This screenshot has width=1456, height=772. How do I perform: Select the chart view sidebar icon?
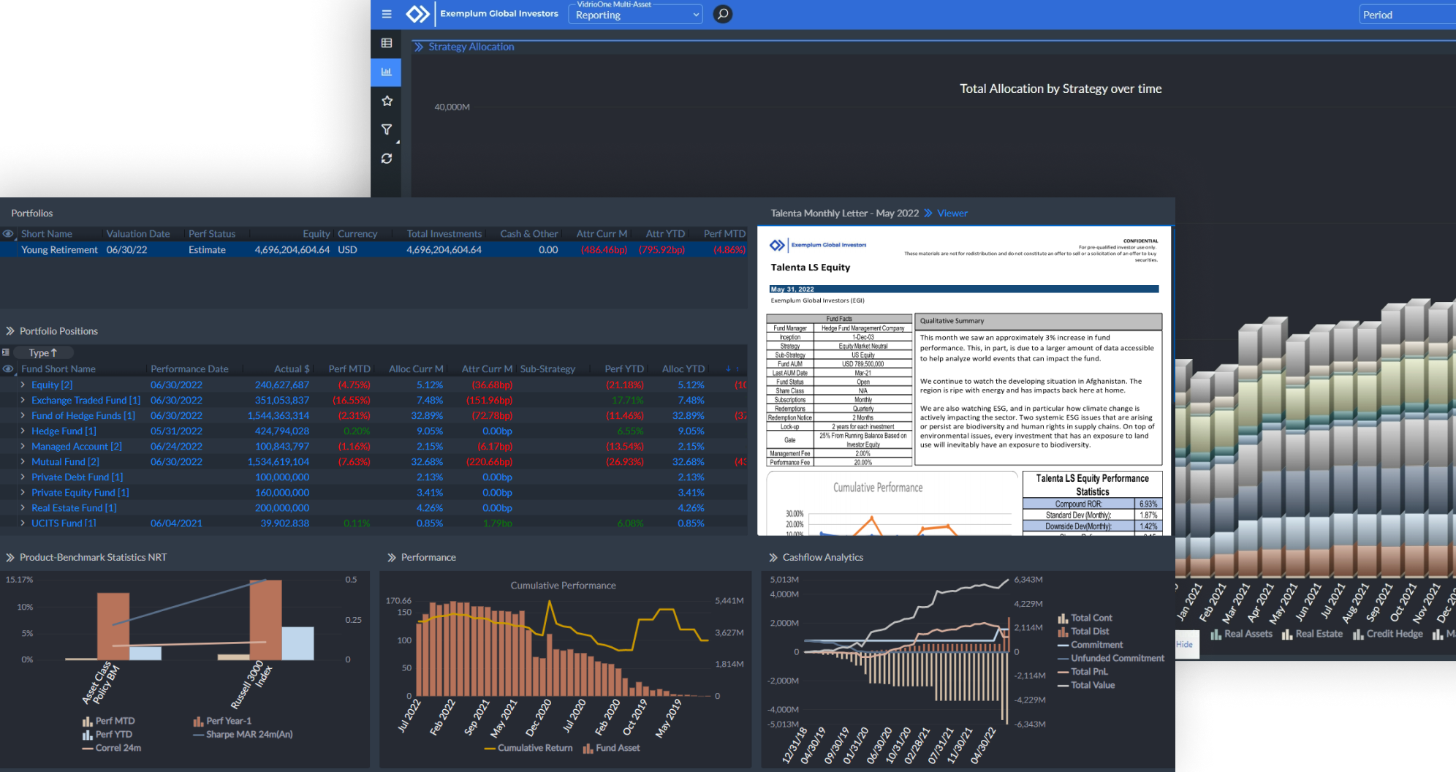point(387,72)
